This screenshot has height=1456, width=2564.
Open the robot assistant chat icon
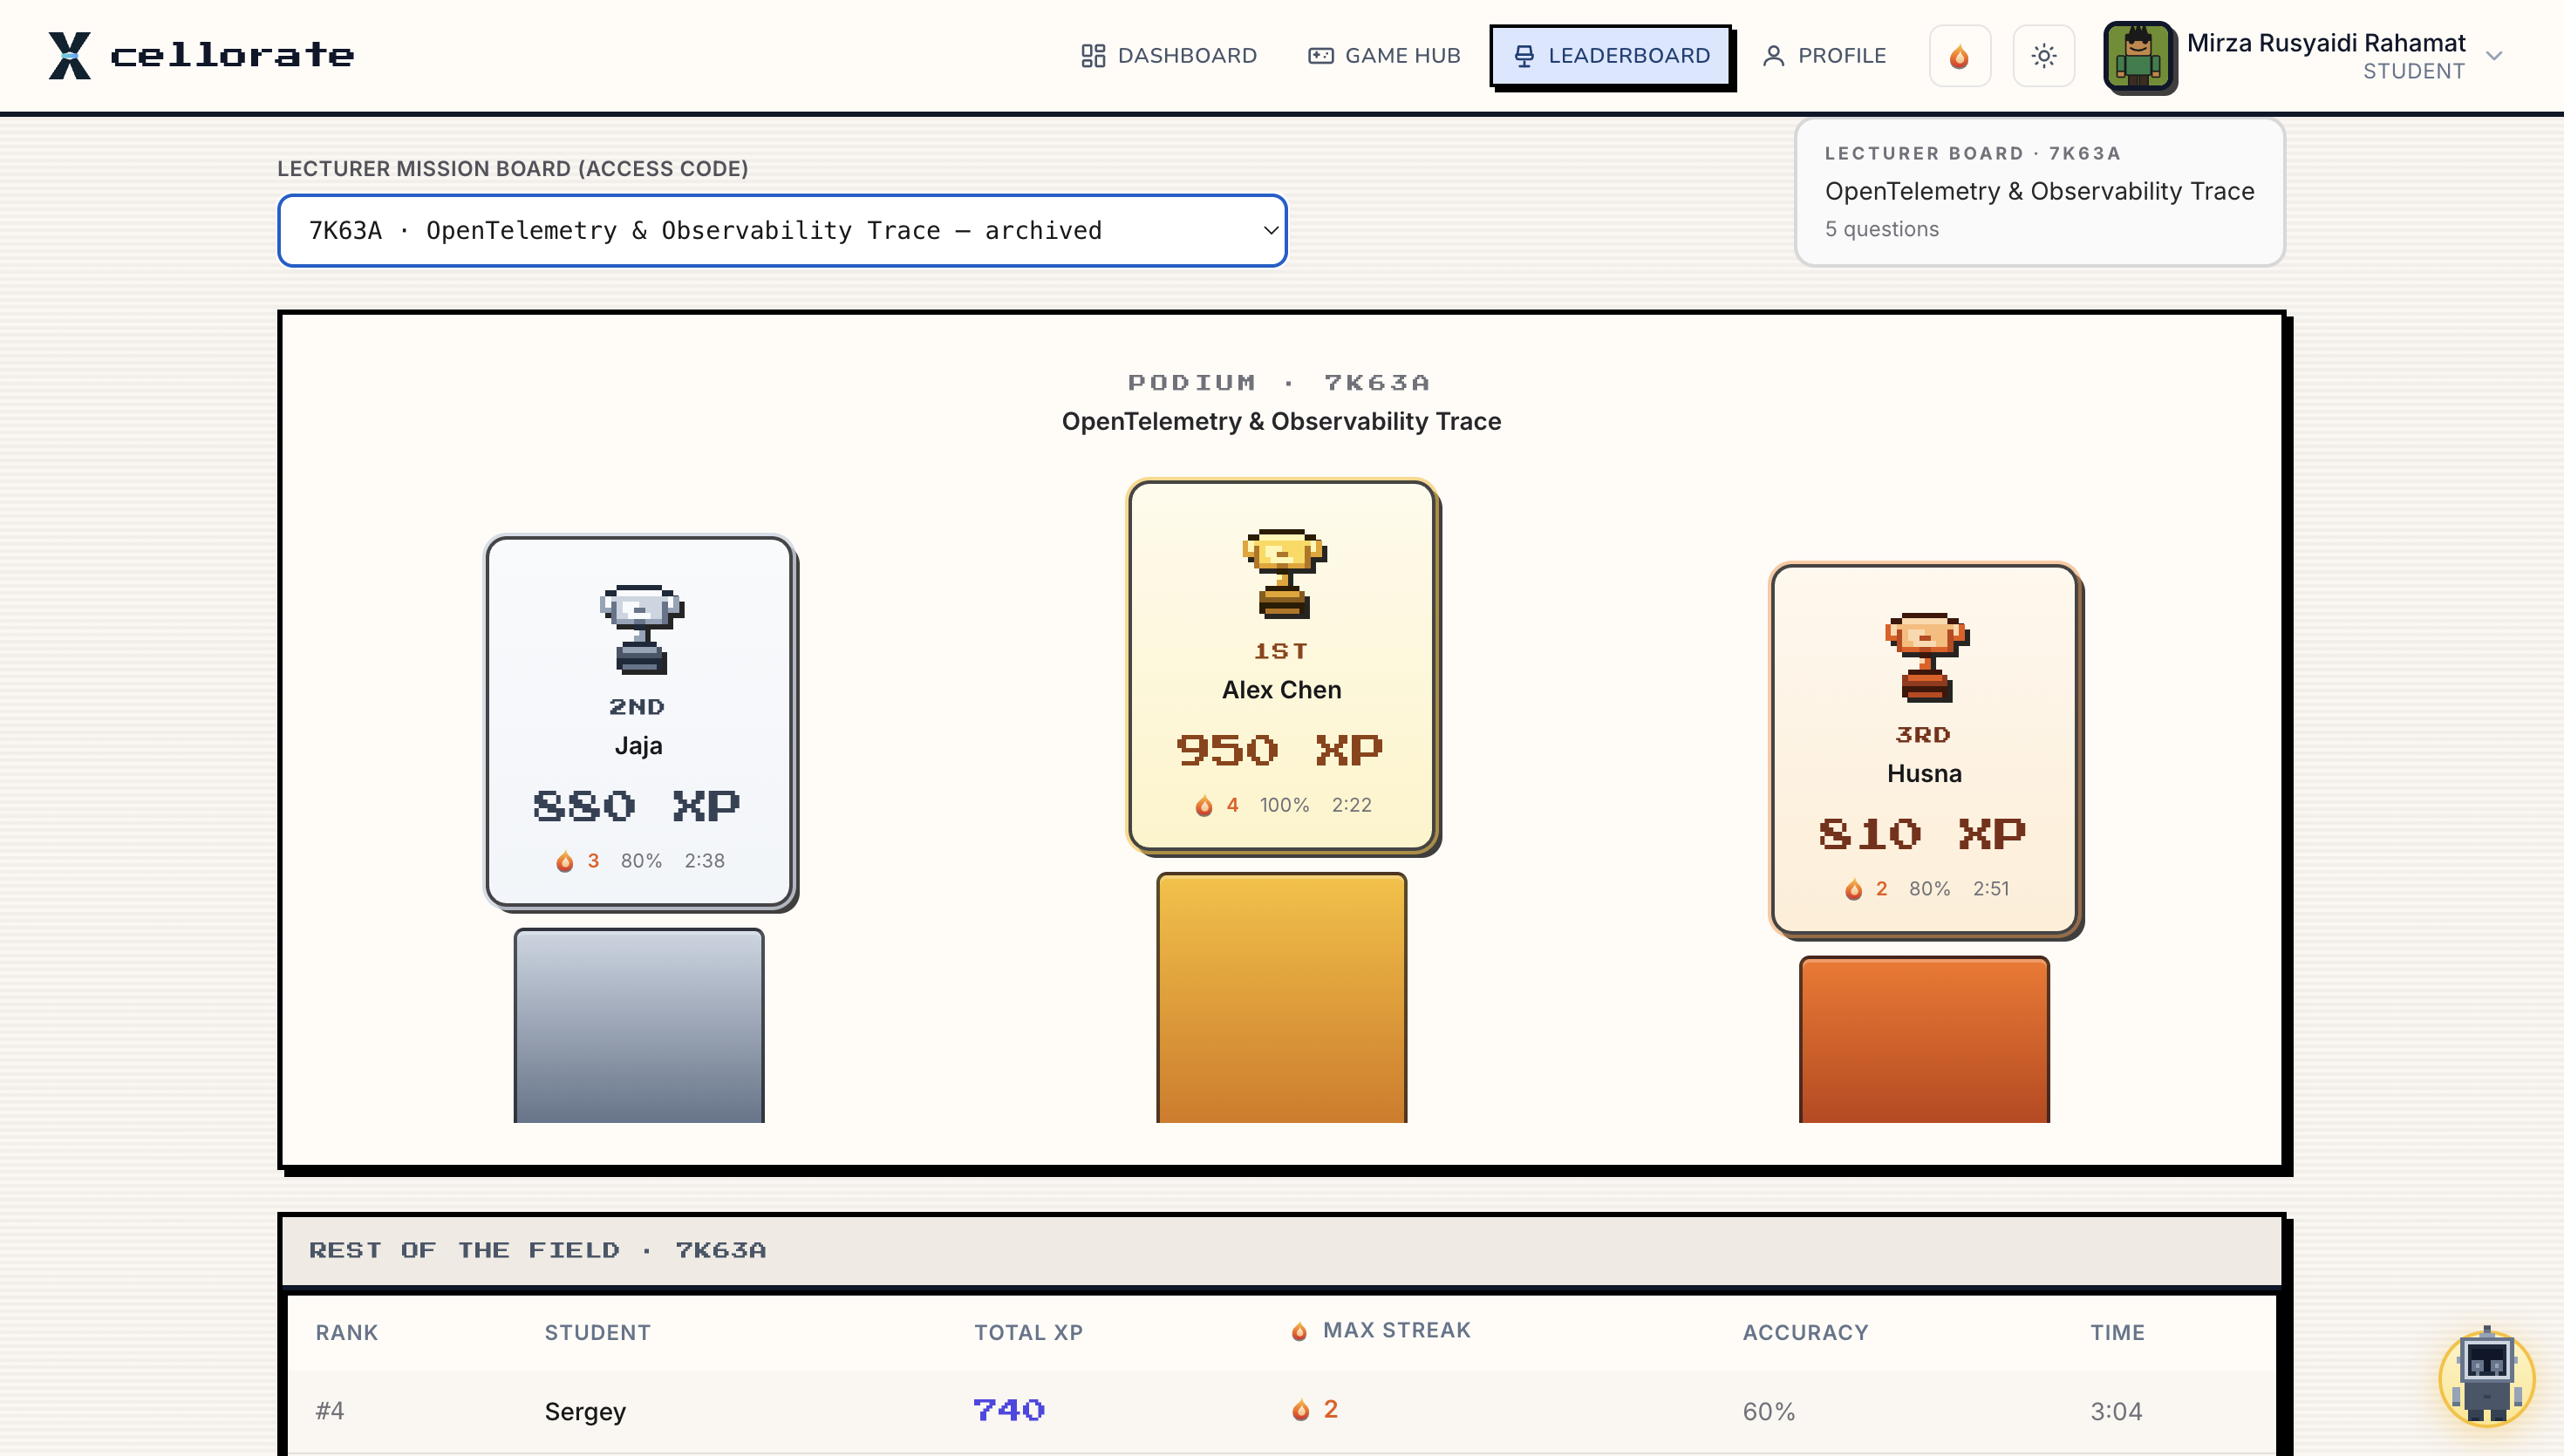(2486, 1376)
